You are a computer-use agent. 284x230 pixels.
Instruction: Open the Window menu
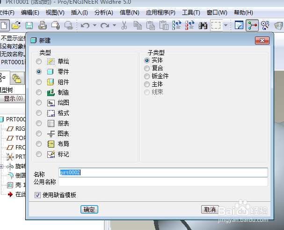(x=217, y=13)
